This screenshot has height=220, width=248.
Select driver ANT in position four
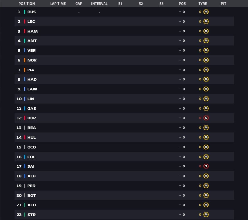tap(32, 41)
